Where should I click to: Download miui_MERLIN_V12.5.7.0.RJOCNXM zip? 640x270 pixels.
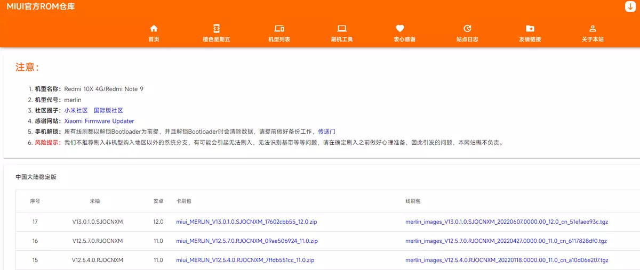coord(247,241)
